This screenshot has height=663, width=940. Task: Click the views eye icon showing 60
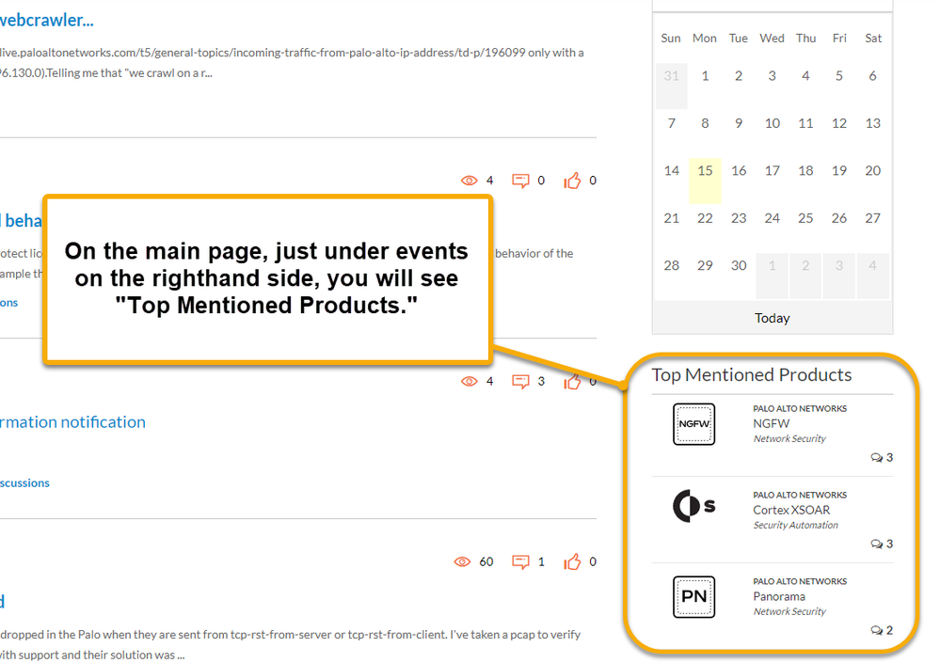pyautogui.click(x=462, y=561)
